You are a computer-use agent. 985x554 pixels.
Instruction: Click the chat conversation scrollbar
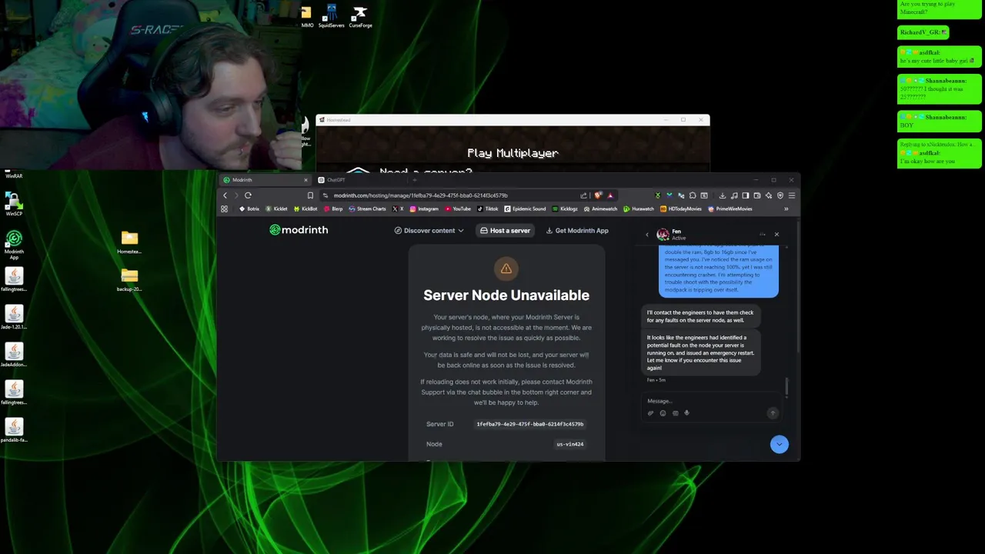point(786,387)
